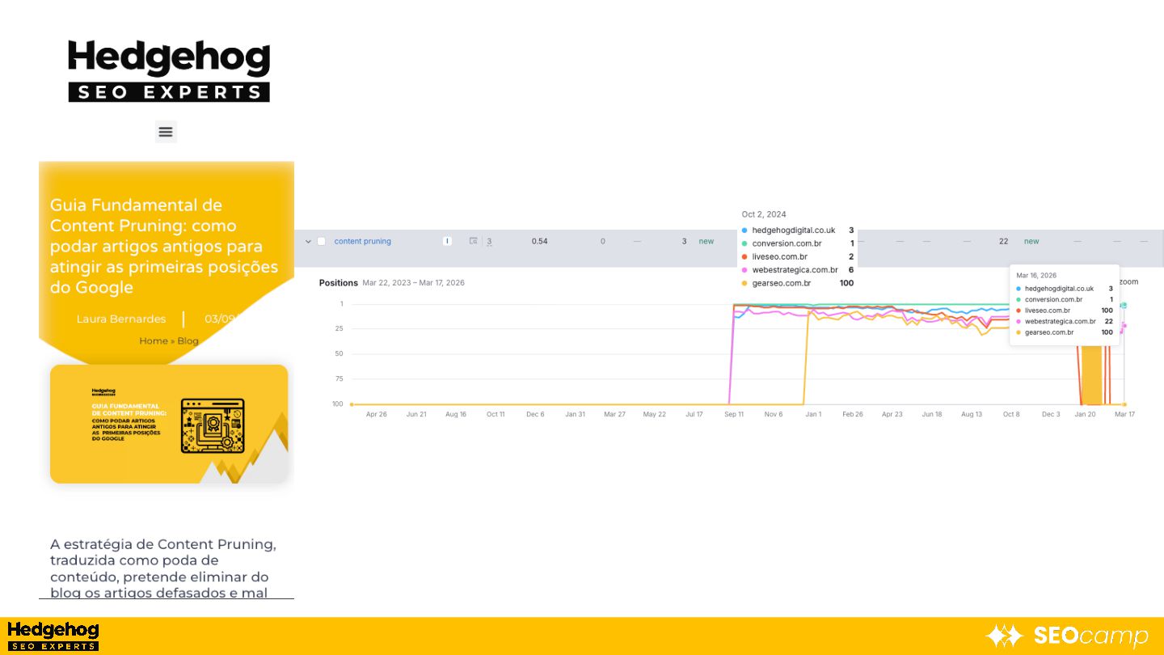The image size is (1164, 655).
Task: Collapse the content pruning row chevron
Action: tap(308, 241)
